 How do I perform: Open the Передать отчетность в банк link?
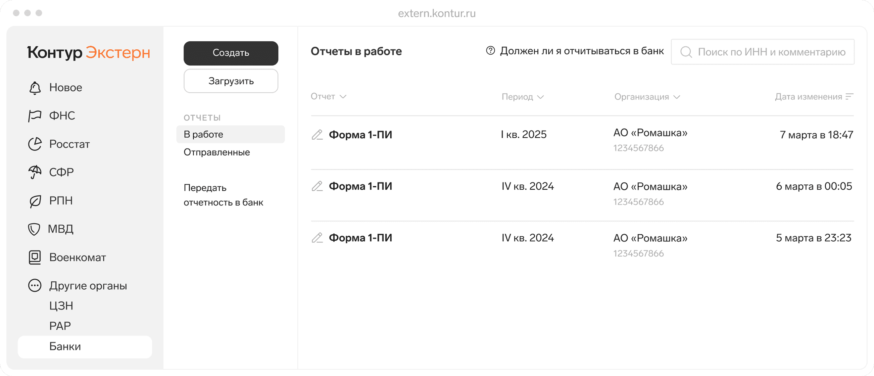[223, 195]
